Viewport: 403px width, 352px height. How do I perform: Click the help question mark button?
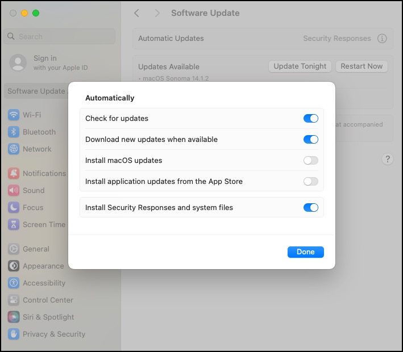tap(388, 159)
